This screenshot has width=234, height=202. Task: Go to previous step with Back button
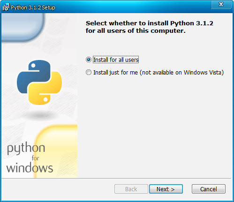(131, 189)
